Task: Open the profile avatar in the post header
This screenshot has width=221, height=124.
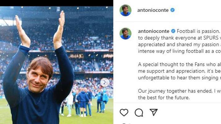Action: 125,10
